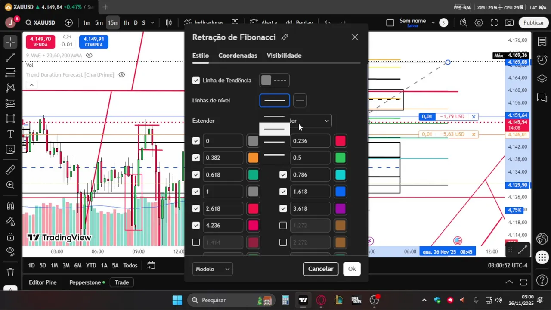
Task: Open the date range calendar icon
Action: click(151, 265)
